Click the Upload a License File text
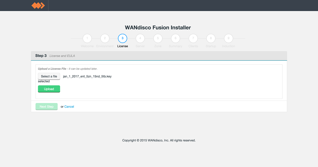Image resolution: width=318 pixels, height=167 pixels. [52, 69]
